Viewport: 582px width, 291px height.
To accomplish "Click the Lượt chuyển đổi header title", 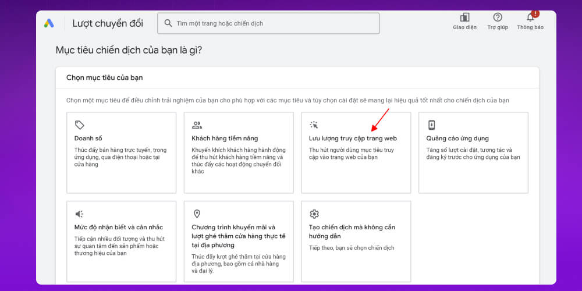I will [108, 23].
